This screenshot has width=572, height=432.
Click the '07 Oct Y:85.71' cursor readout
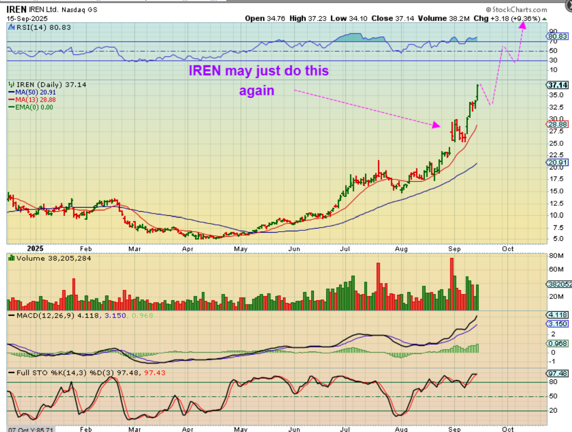(31, 429)
